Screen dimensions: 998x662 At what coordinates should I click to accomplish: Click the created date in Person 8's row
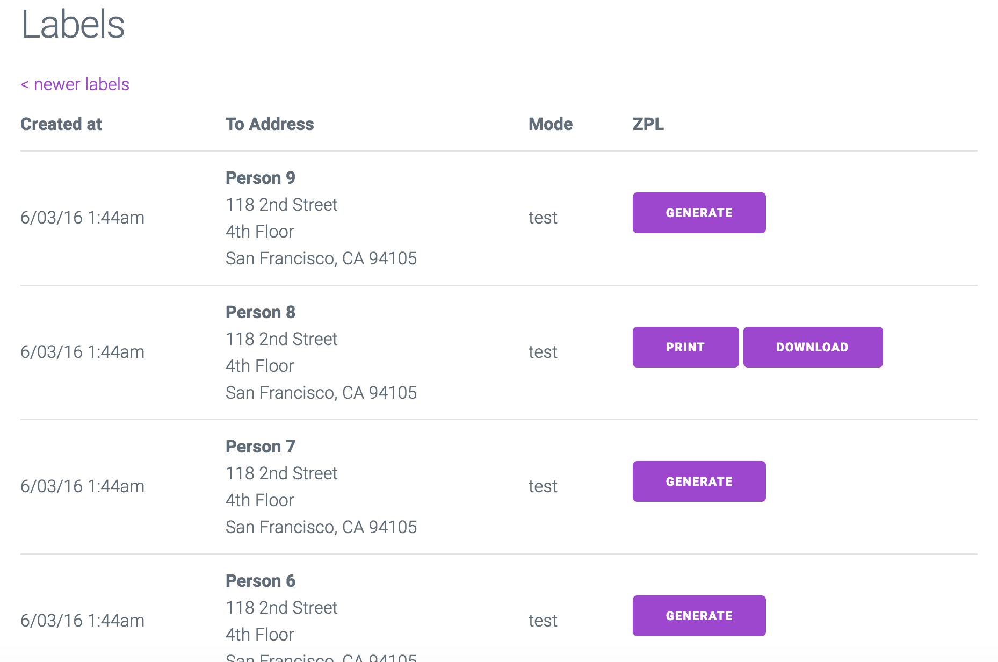[x=82, y=352]
